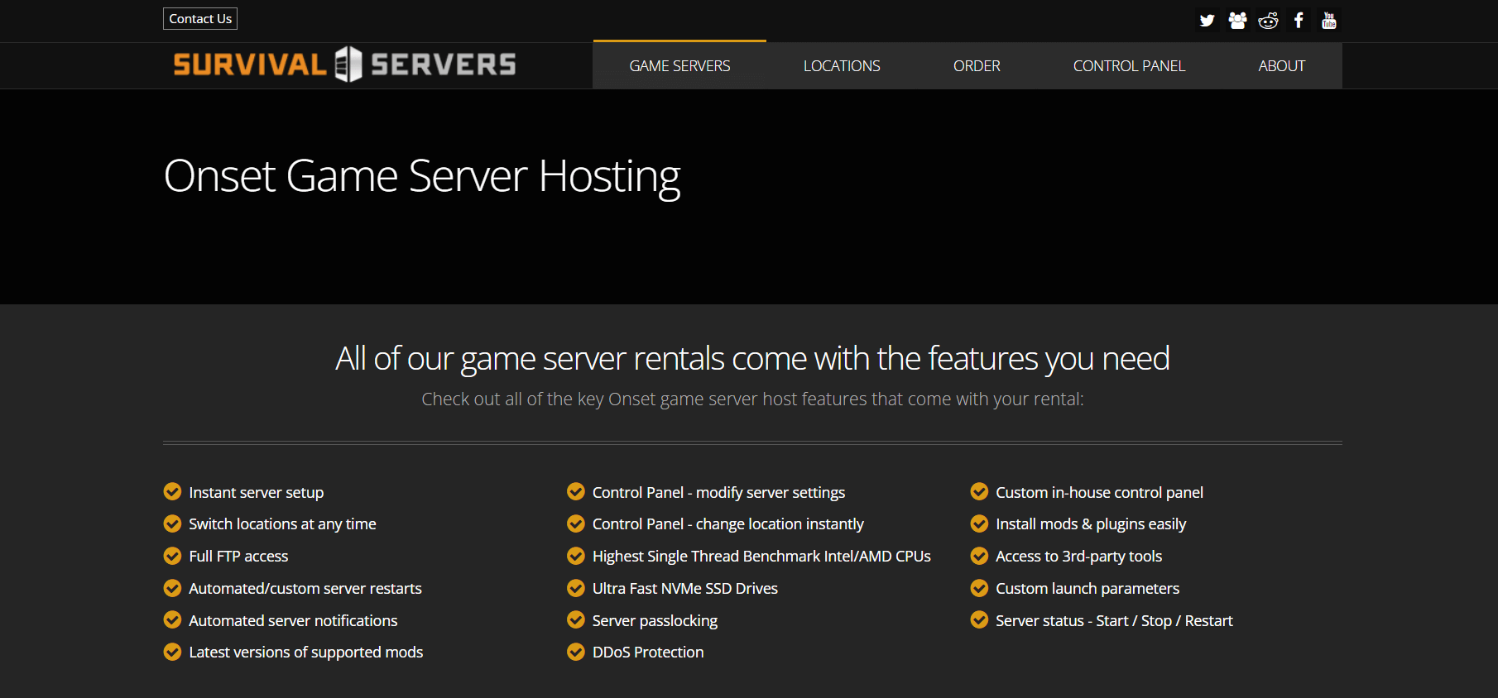This screenshot has width=1498, height=698.
Task: Click the checkmark beside DDoS Protection
Action: coord(575,652)
